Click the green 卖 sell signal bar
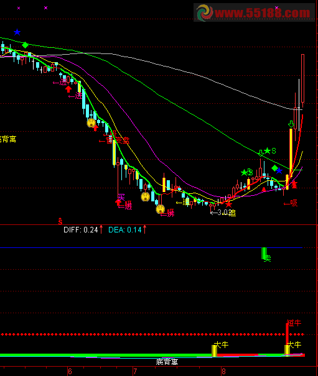The height and width of the screenshot is (376, 318). (264, 254)
